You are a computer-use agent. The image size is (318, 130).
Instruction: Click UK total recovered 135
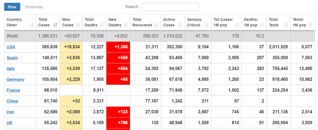pos(155,123)
